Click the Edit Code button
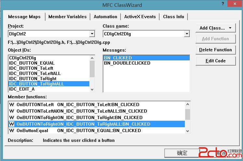Screen dimensions: 243x161 pos(215,61)
